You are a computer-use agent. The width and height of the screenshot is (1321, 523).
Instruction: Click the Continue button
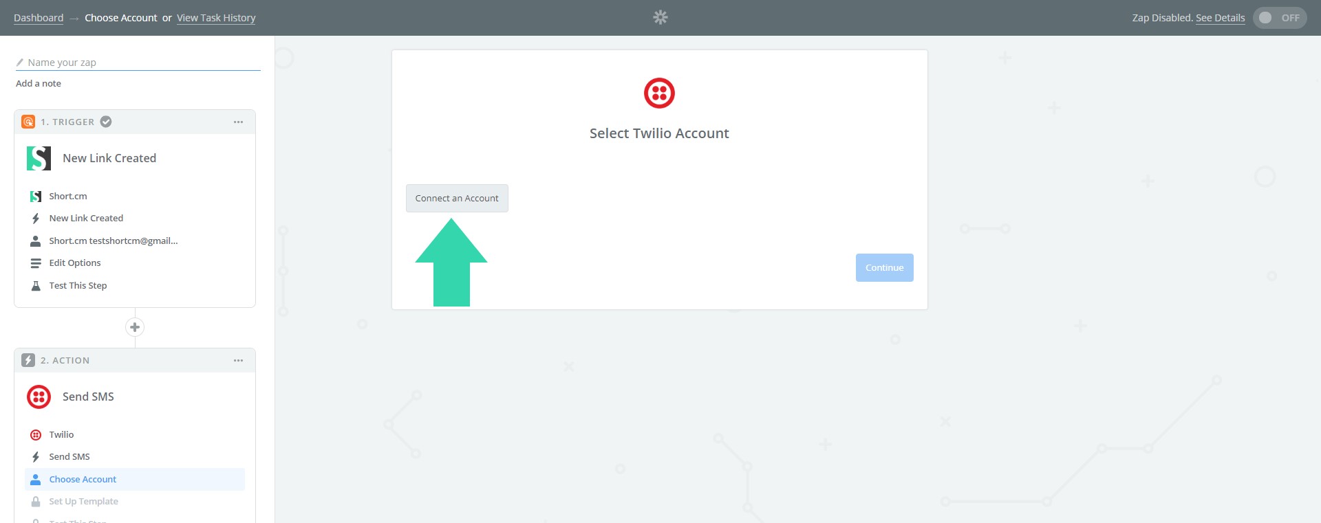[x=885, y=267]
